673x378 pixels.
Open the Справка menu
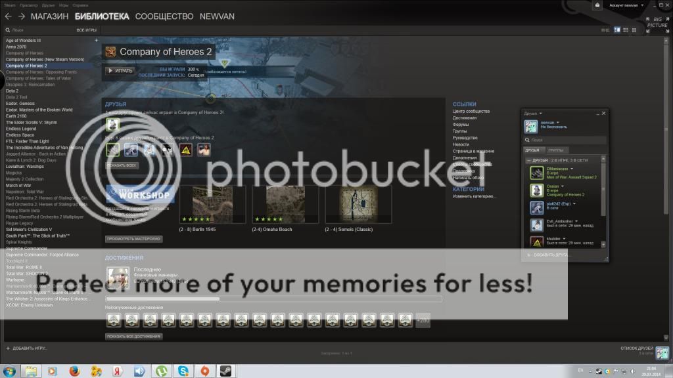[80, 5]
